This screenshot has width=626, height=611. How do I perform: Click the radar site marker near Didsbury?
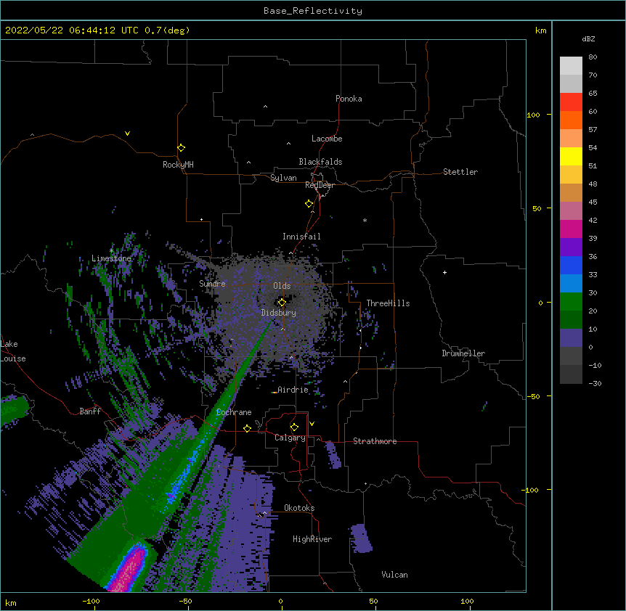pyautogui.click(x=282, y=302)
